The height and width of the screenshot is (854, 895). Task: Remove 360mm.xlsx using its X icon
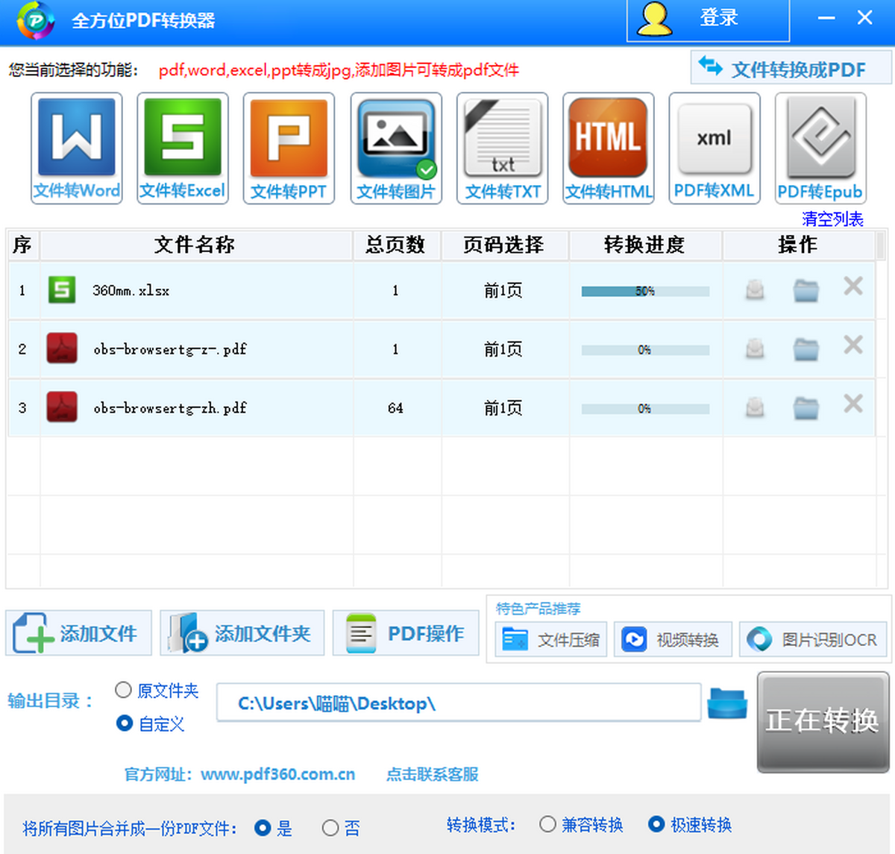click(852, 286)
